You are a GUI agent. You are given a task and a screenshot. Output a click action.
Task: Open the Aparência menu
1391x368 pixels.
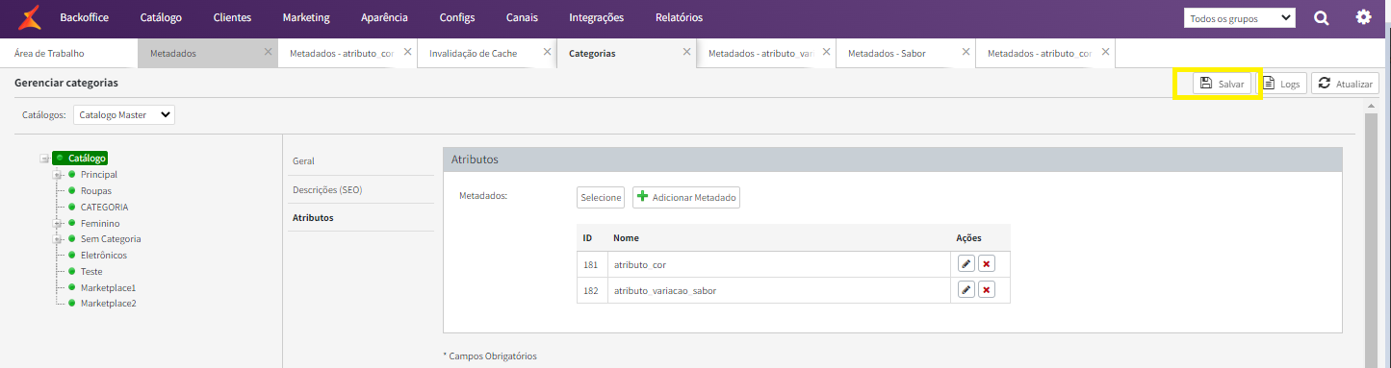[384, 17]
